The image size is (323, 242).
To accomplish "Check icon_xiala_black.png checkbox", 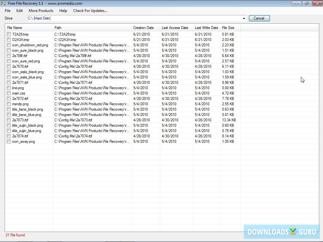I will 9,72.
